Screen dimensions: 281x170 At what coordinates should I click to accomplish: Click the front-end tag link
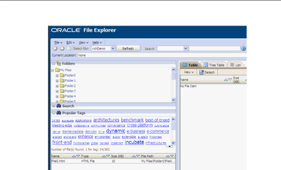point(62,142)
